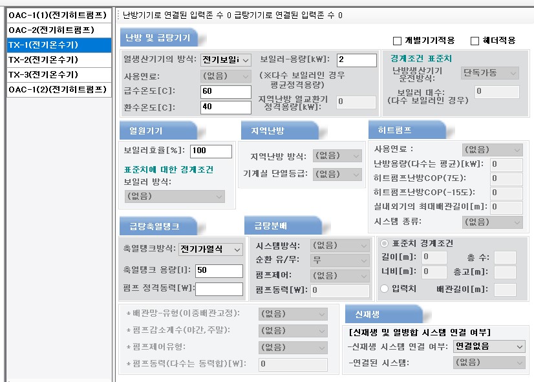Select TX-3(전기온수기) list entry
This screenshot has width=534, height=382.
point(43,74)
